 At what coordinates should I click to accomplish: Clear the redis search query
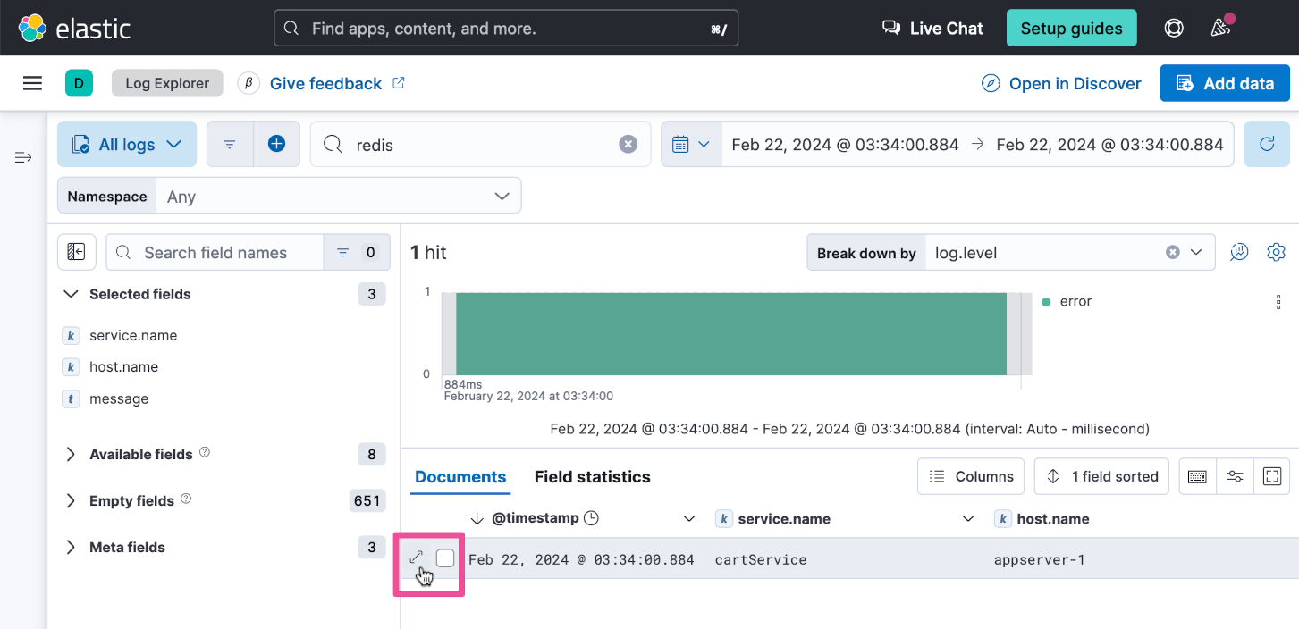[628, 145]
